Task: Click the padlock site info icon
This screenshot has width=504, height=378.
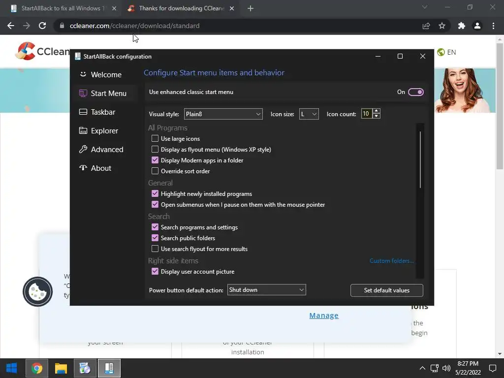Action: point(62,26)
